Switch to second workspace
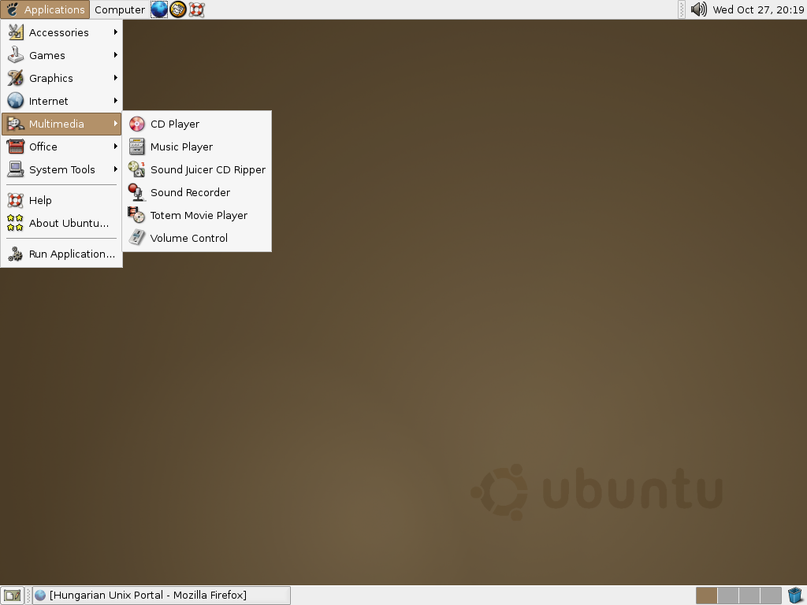 point(727,596)
